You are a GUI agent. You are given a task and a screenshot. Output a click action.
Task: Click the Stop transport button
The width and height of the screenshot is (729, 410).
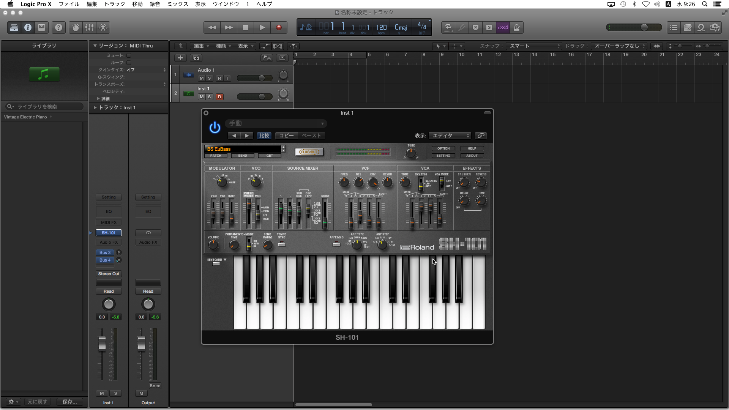(x=245, y=27)
